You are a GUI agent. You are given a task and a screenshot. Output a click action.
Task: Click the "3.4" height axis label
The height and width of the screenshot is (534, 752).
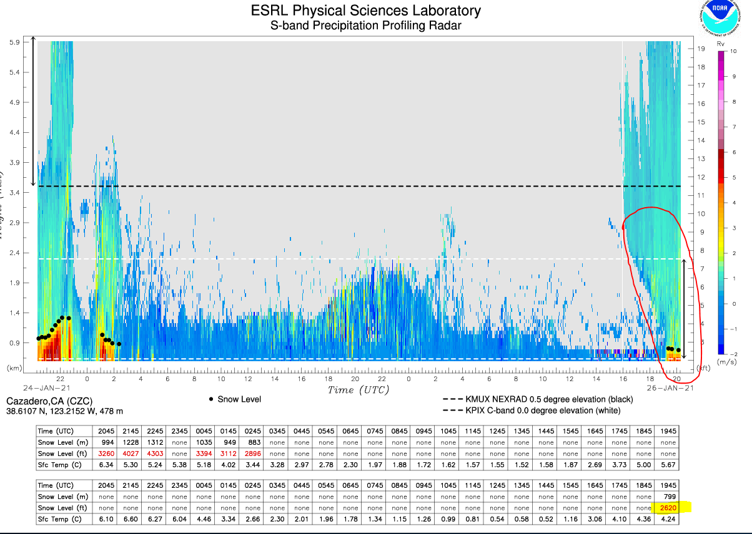[x=15, y=193]
